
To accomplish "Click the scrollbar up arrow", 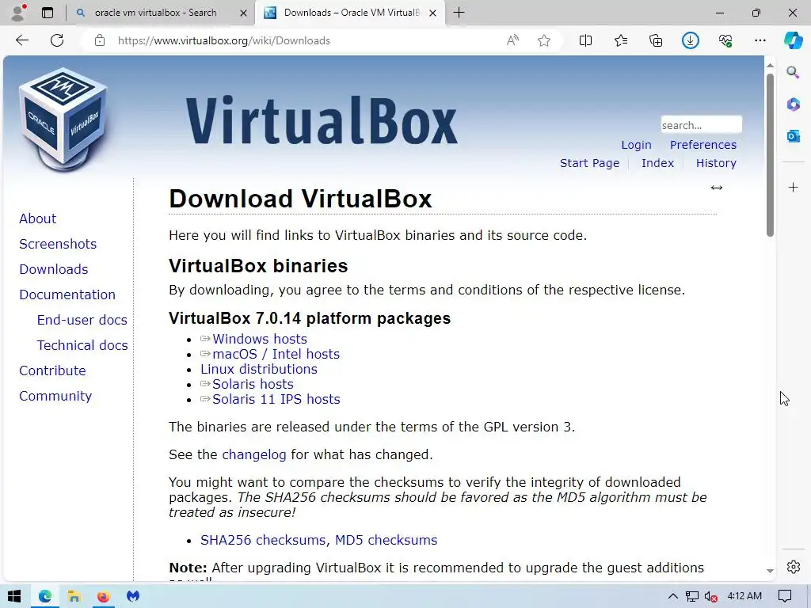I will [x=770, y=66].
